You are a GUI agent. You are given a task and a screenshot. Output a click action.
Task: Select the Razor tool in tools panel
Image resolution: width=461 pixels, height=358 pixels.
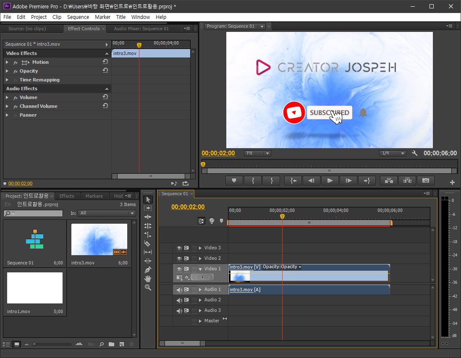(x=147, y=243)
